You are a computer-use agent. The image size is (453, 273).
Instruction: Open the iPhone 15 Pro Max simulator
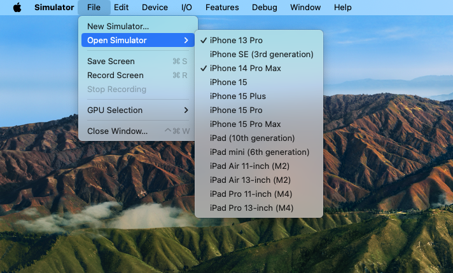(x=259, y=124)
